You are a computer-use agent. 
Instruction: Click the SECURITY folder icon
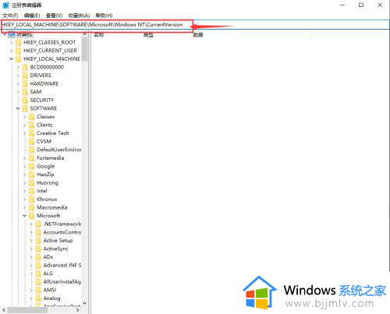pyautogui.click(x=25, y=101)
